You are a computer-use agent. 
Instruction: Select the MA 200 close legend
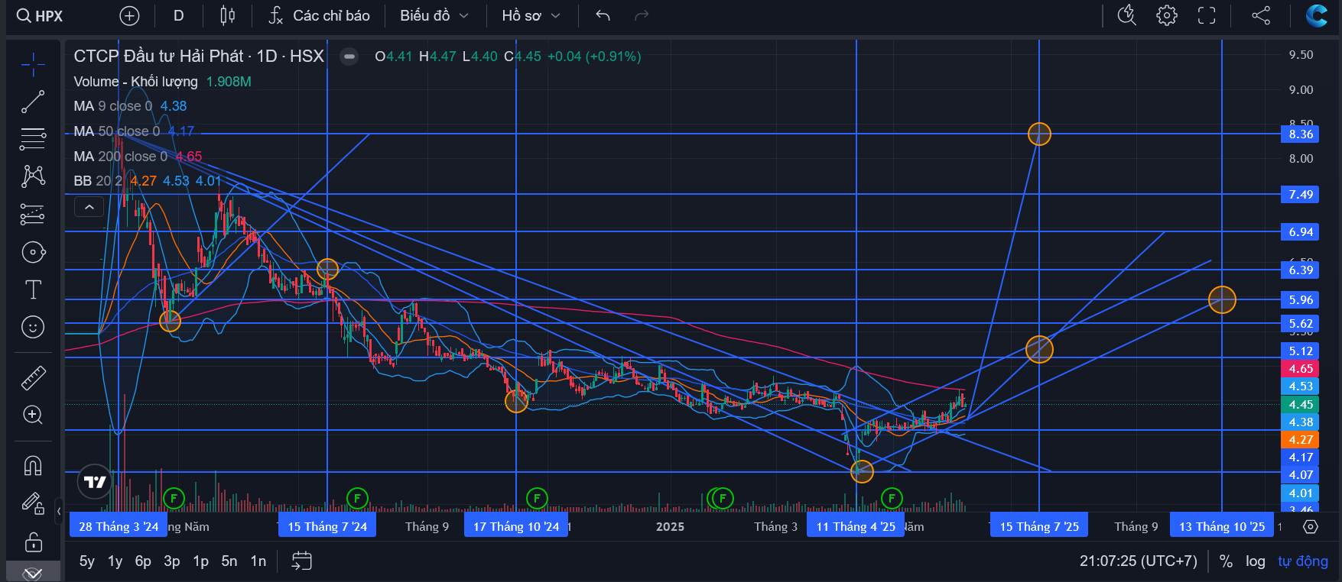point(120,157)
